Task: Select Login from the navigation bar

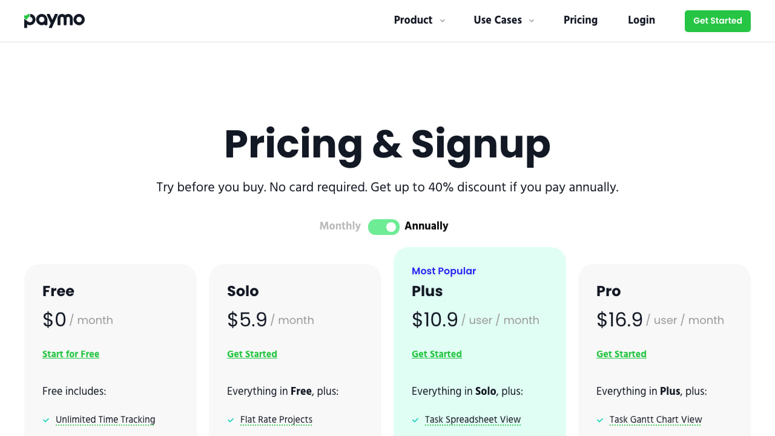Action: 641,20
